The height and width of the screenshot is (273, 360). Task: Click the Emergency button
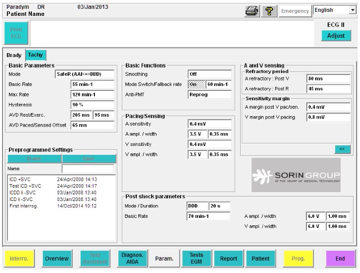[295, 11]
